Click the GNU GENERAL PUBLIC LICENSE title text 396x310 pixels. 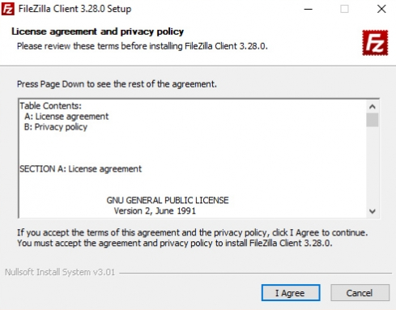168,200
